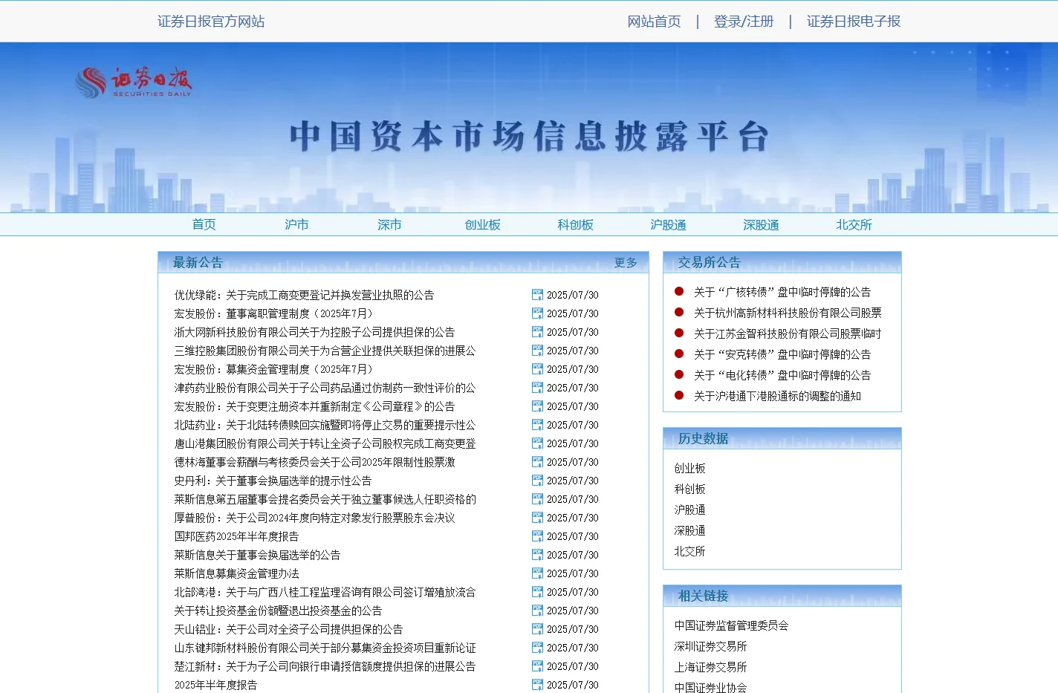Open the 2025年半年度报告 entry
The image size is (1058, 693).
coord(215,685)
